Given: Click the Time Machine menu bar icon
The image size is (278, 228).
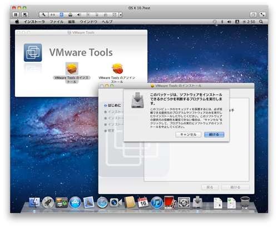Looking at the screenshot, I should coord(215,22).
